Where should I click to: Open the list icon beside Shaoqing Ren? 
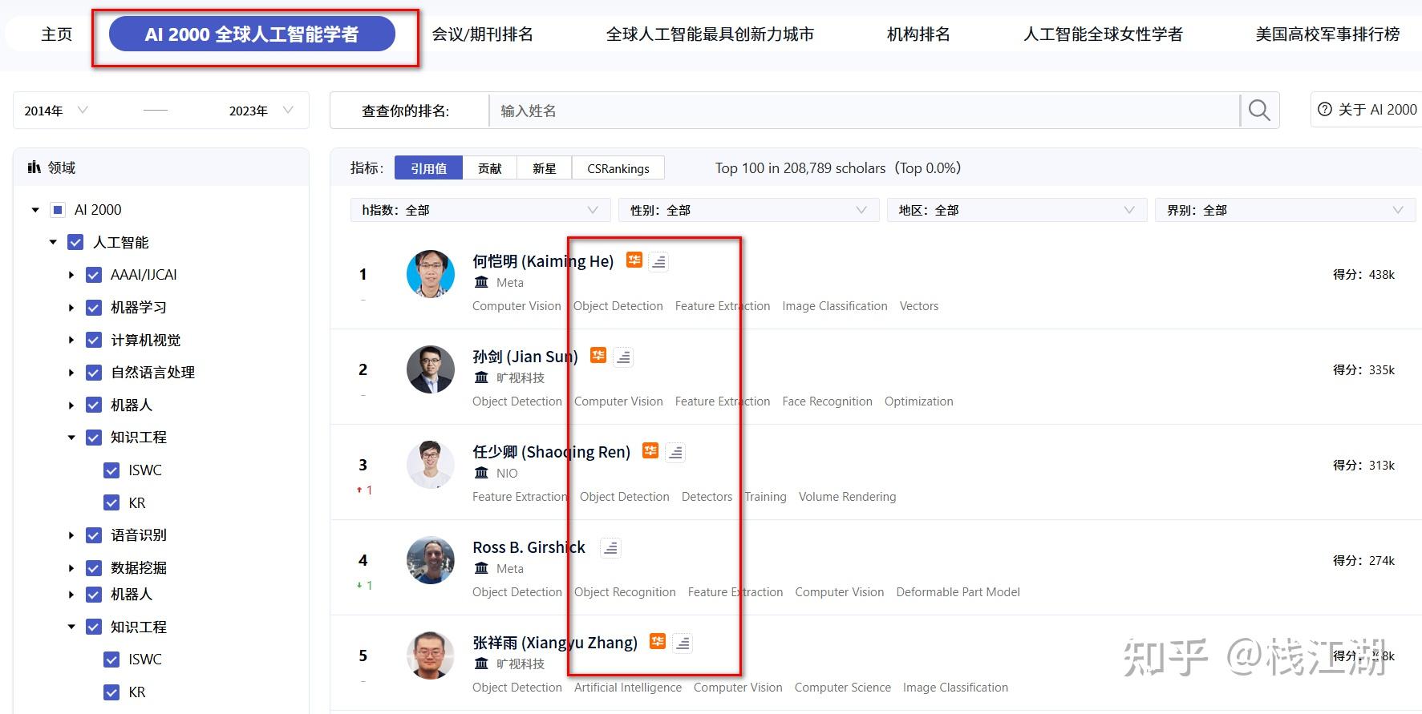[676, 452]
